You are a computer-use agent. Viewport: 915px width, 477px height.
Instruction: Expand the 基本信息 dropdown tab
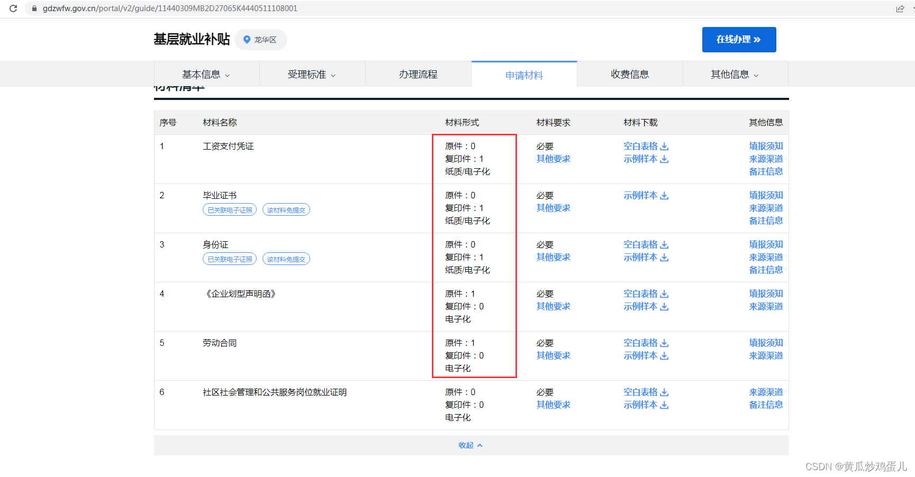[206, 75]
